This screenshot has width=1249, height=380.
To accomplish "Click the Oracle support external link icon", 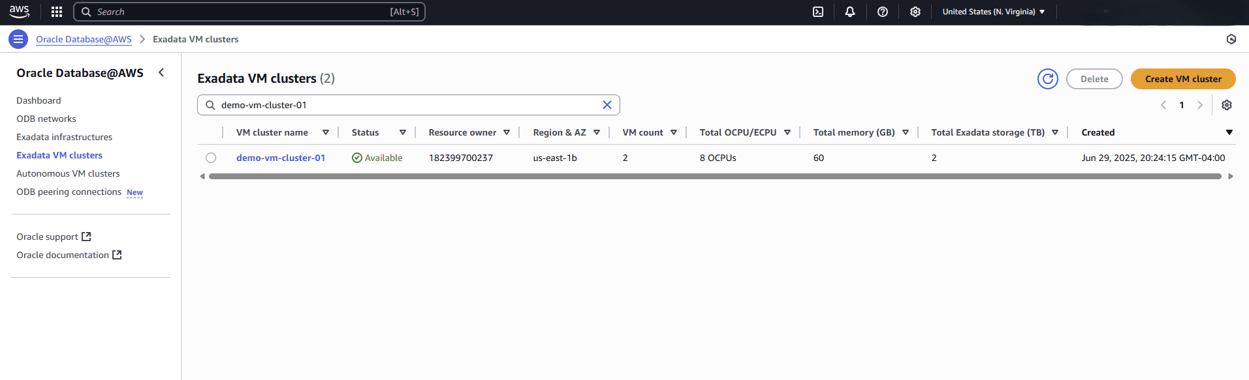I will click(86, 237).
